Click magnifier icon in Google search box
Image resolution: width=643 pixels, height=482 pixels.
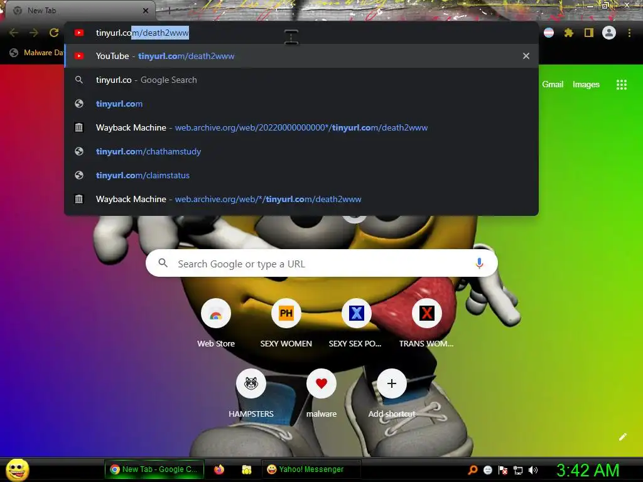(x=163, y=263)
